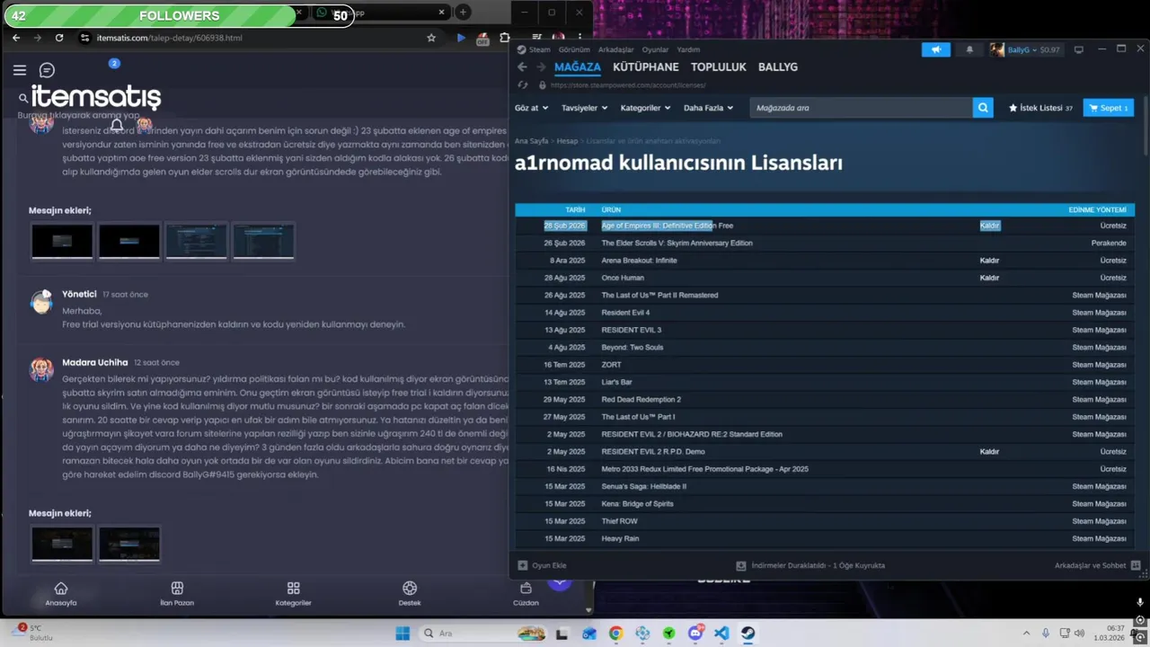
Task: Click the Mağazada ara search field
Action: (x=861, y=108)
